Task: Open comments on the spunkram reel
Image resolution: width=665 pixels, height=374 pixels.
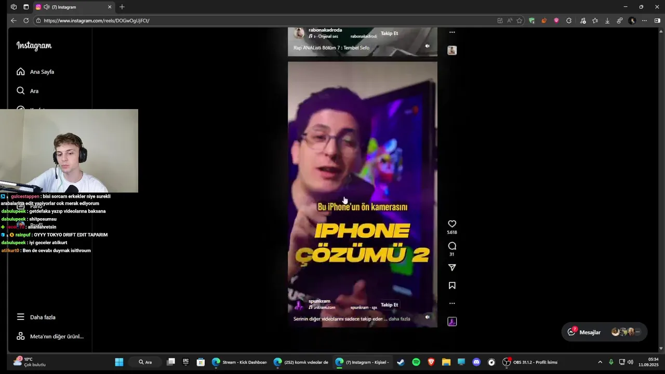Action: point(452,246)
